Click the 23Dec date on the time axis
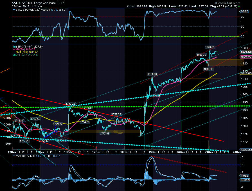252x191 pixels. 209,152
